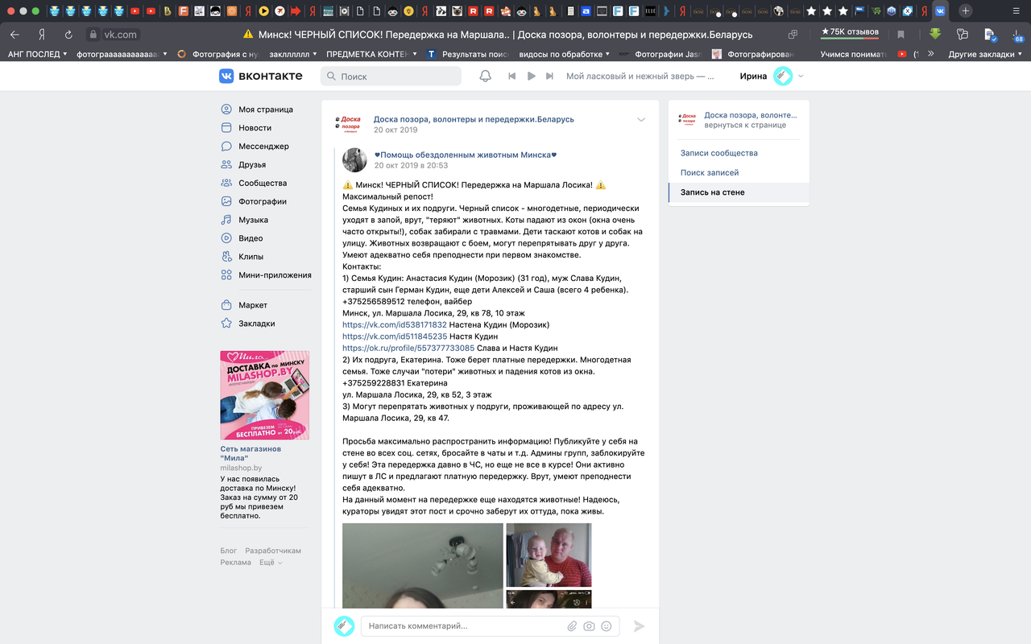The width and height of the screenshot is (1031, 644).
Task: Click the Закладки star icon
Action: coord(226,324)
